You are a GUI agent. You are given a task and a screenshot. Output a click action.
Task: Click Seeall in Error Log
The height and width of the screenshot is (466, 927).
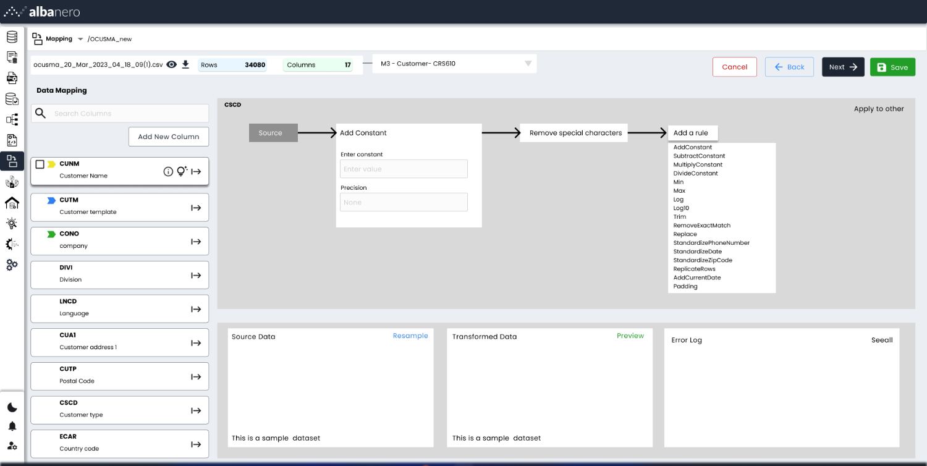[x=882, y=340]
